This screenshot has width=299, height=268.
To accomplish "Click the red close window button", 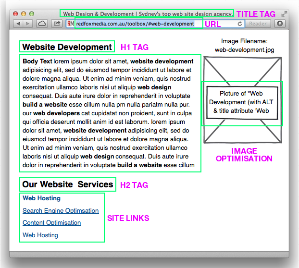I will [15, 14].
